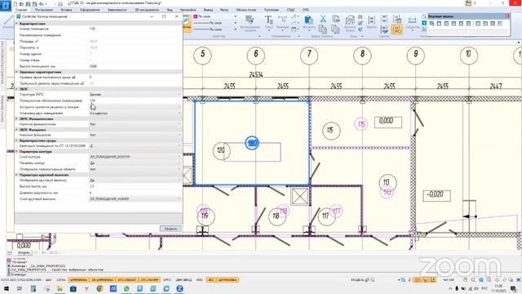The width and height of the screenshot is (522, 294).
Task: Toggle ДИН-ВВОД dynamic input
Action: (184, 279)
